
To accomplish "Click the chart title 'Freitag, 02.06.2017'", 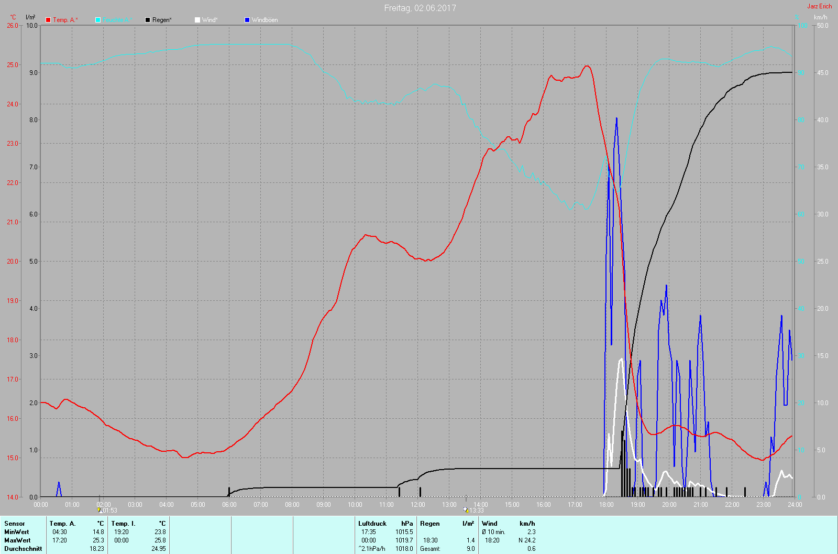I will [420, 8].
